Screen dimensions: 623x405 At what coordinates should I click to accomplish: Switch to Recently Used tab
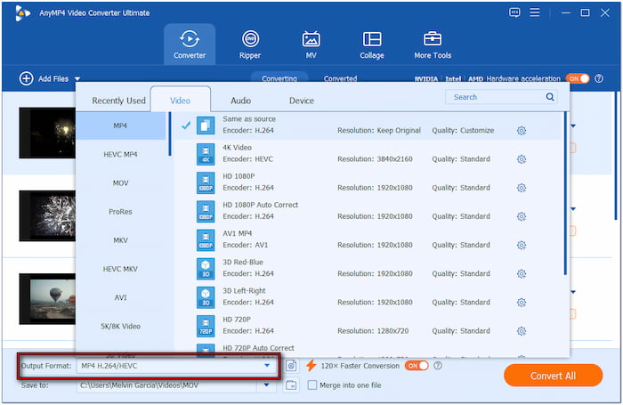pos(118,101)
